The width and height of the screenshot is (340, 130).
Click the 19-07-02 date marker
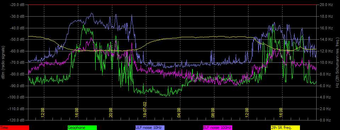(x=145, y=110)
